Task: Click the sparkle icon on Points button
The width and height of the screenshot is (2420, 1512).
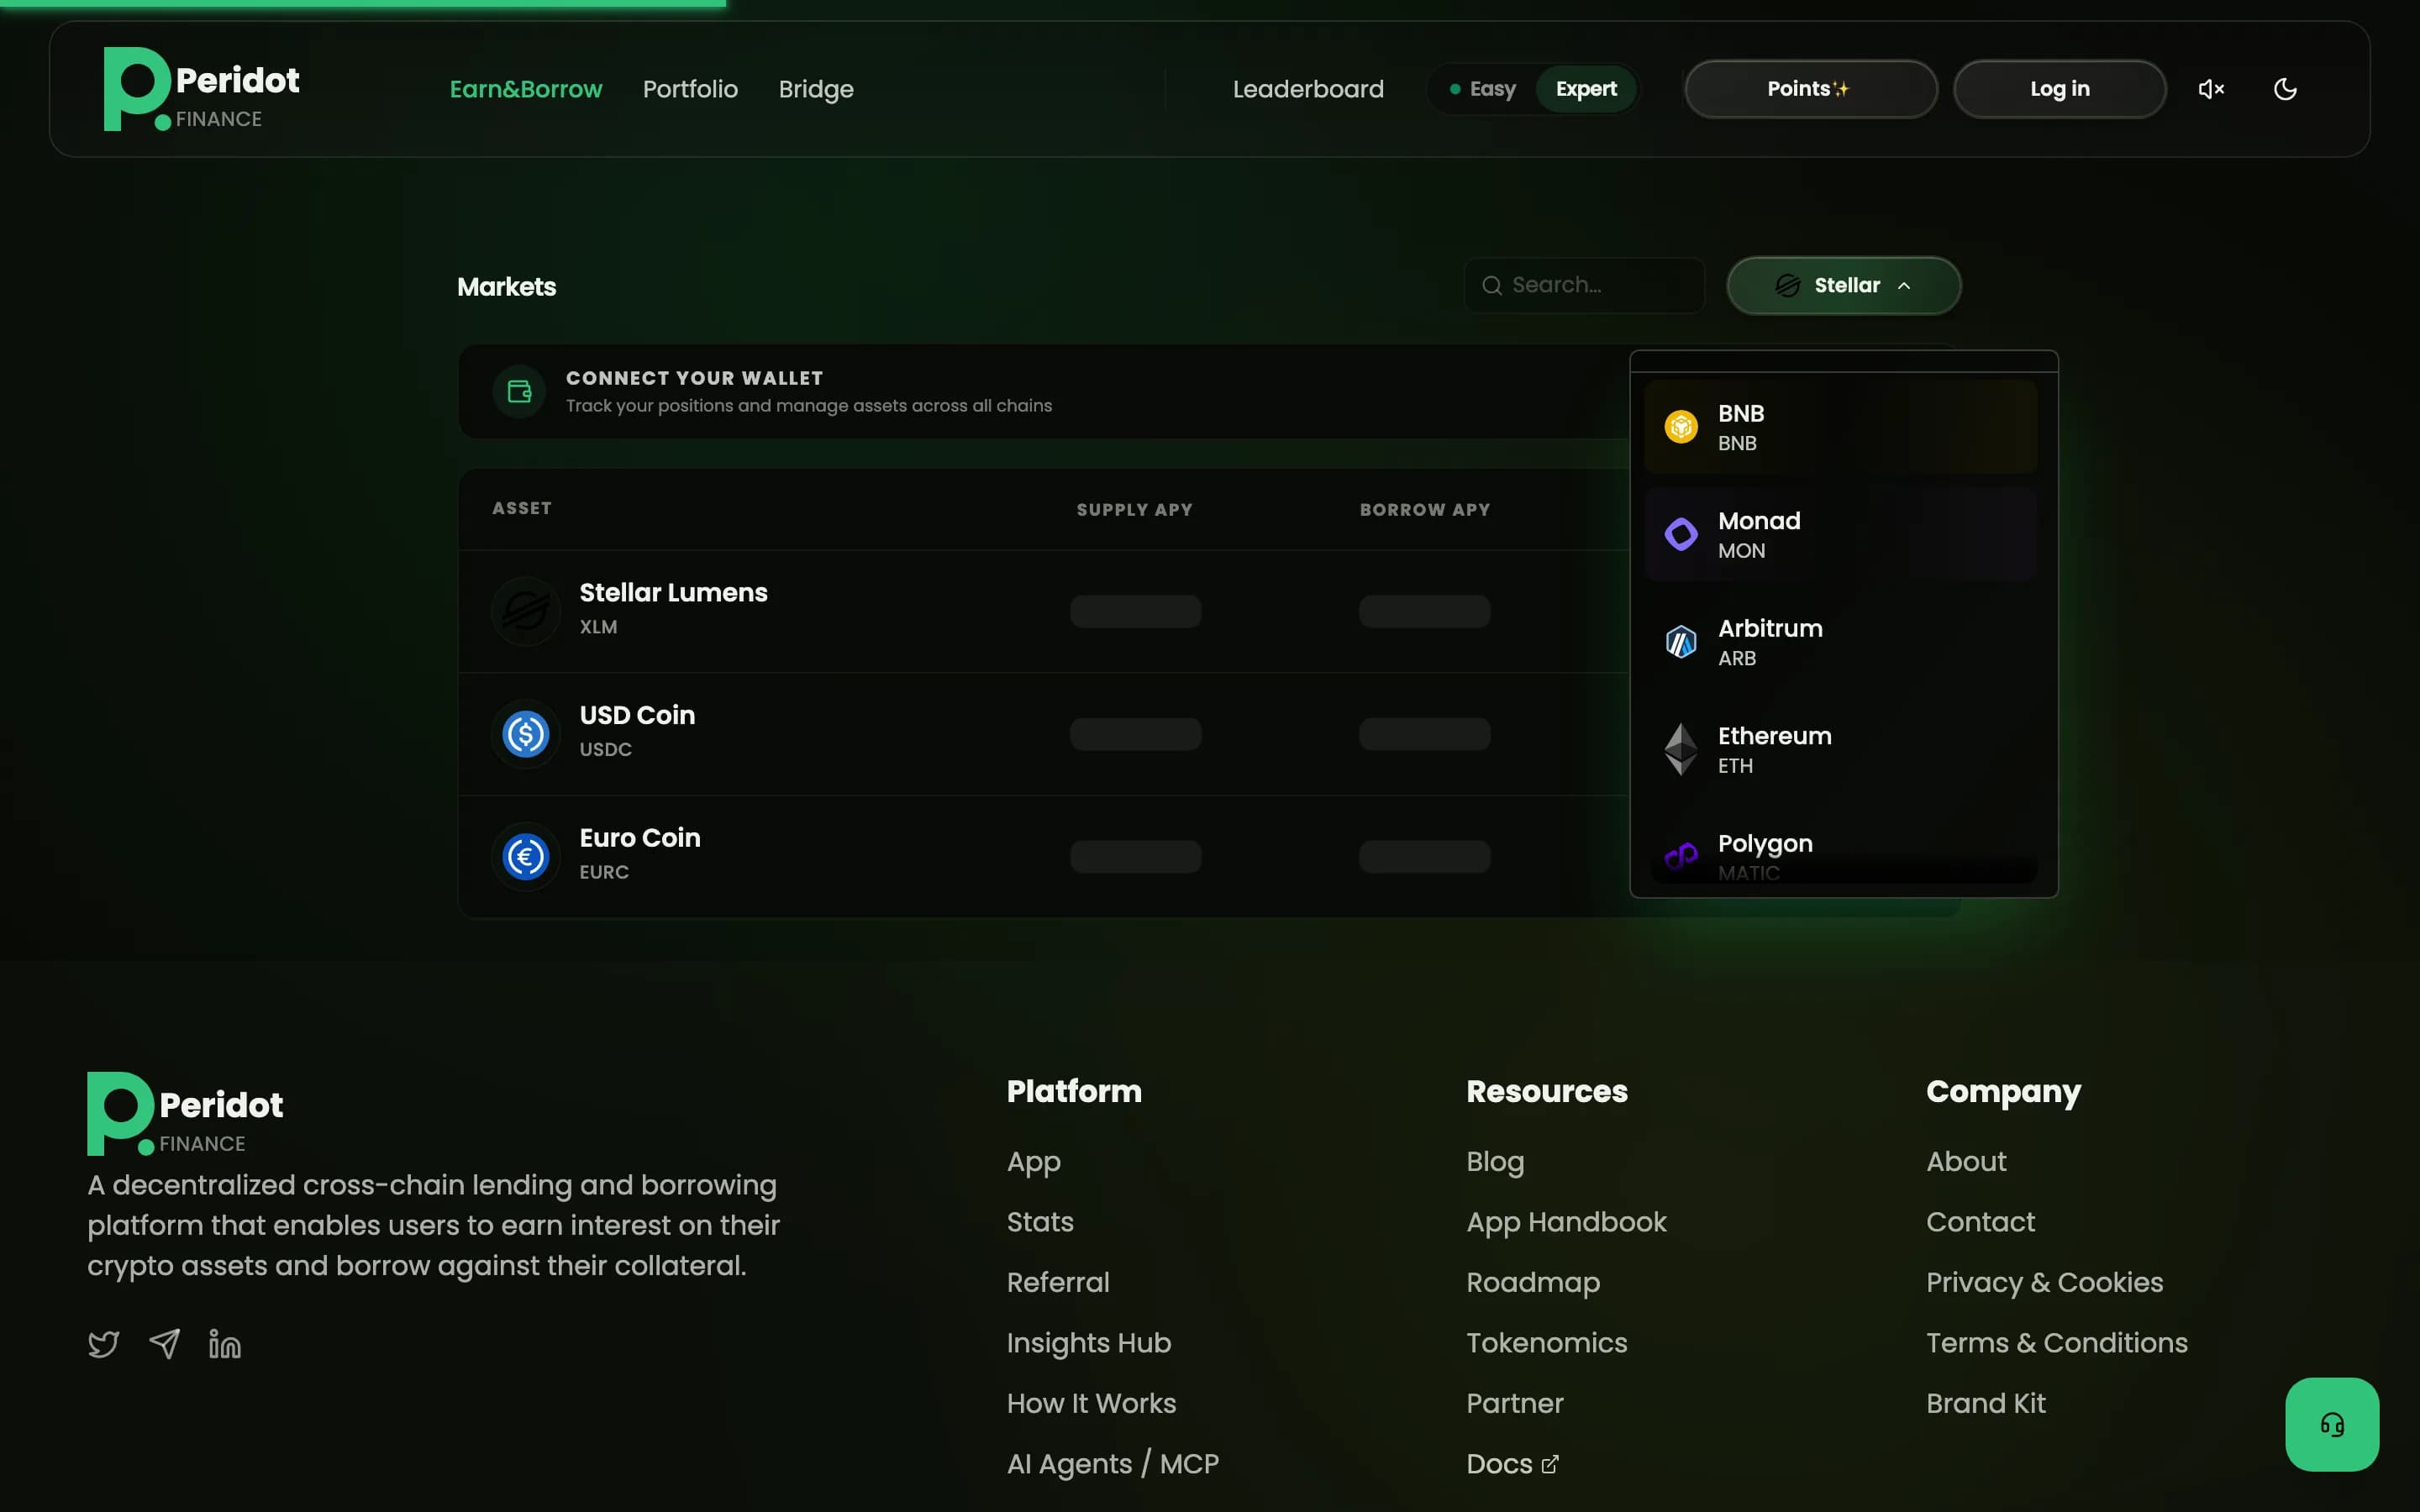Action: 1841,89
